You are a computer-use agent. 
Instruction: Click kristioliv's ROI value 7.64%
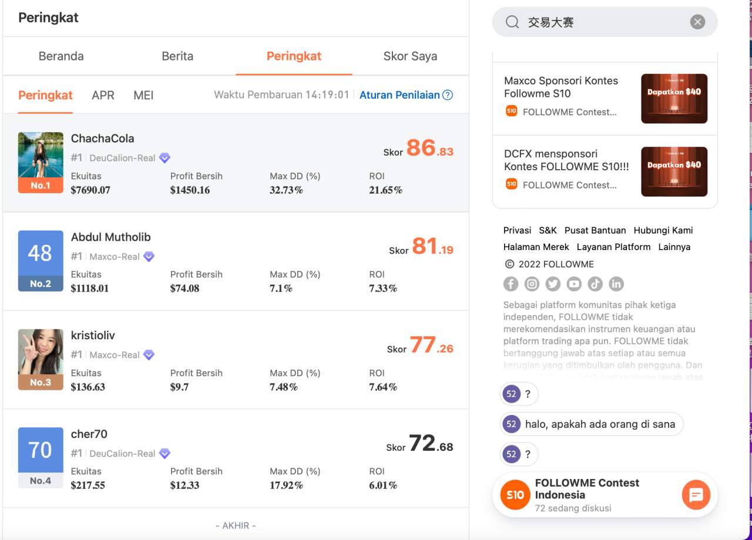pyautogui.click(x=383, y=387)
